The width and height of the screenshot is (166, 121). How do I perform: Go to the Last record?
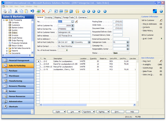click(99, 11)
